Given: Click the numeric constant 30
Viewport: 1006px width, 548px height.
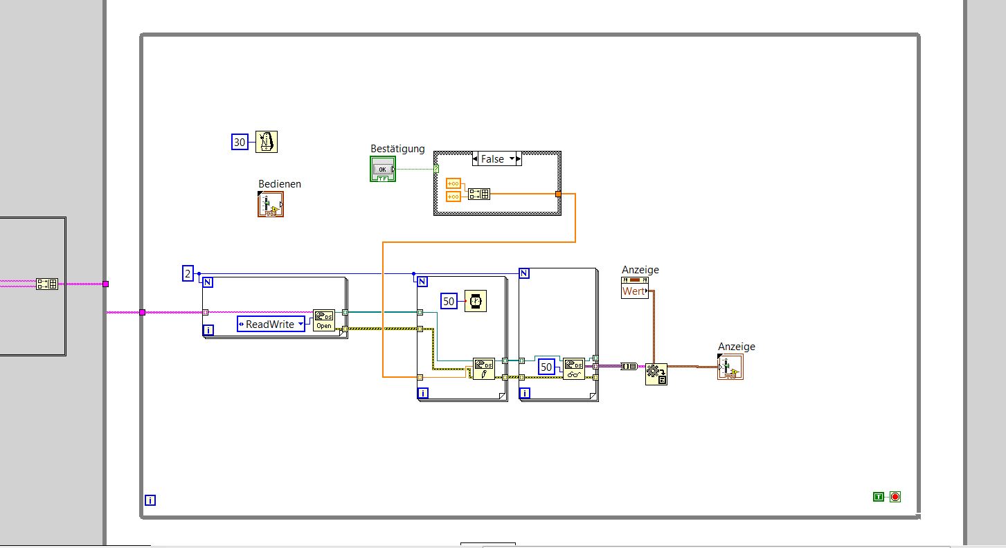Looking at the screenshot, I should point(240,143).
